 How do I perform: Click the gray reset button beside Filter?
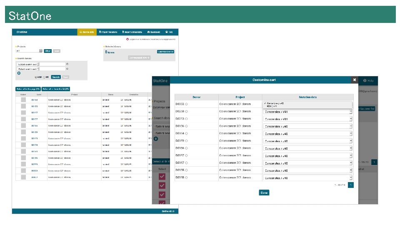(57, 51)
